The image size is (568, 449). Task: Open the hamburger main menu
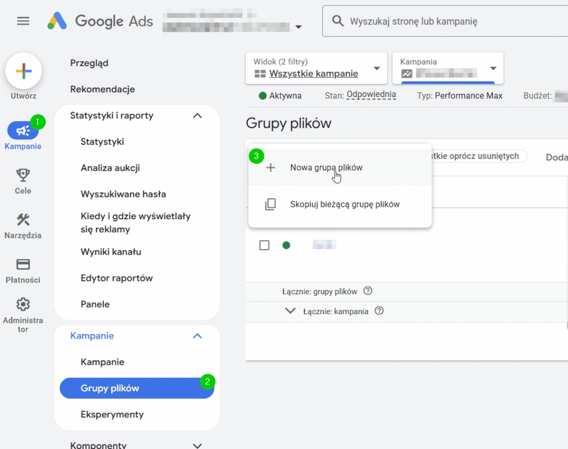coord(23,21)
